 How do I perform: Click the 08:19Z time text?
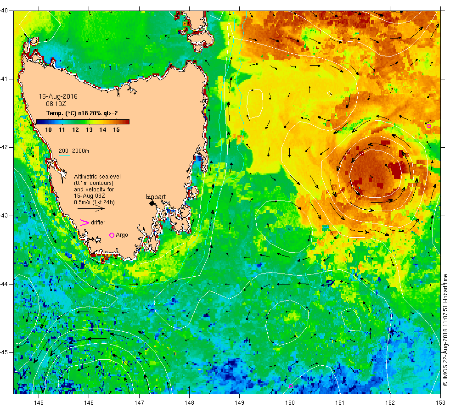pos(56,104)
